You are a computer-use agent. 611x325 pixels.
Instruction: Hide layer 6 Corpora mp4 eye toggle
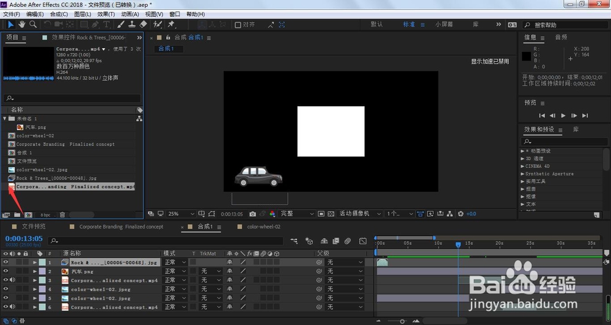[5, 307]
